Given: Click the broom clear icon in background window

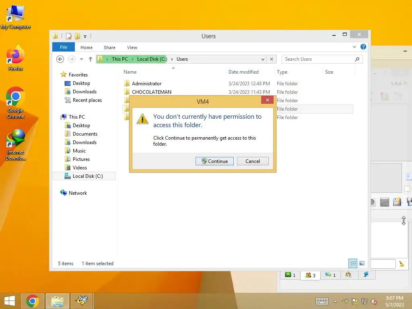Looking at the screenshot, I should point(402,264).
